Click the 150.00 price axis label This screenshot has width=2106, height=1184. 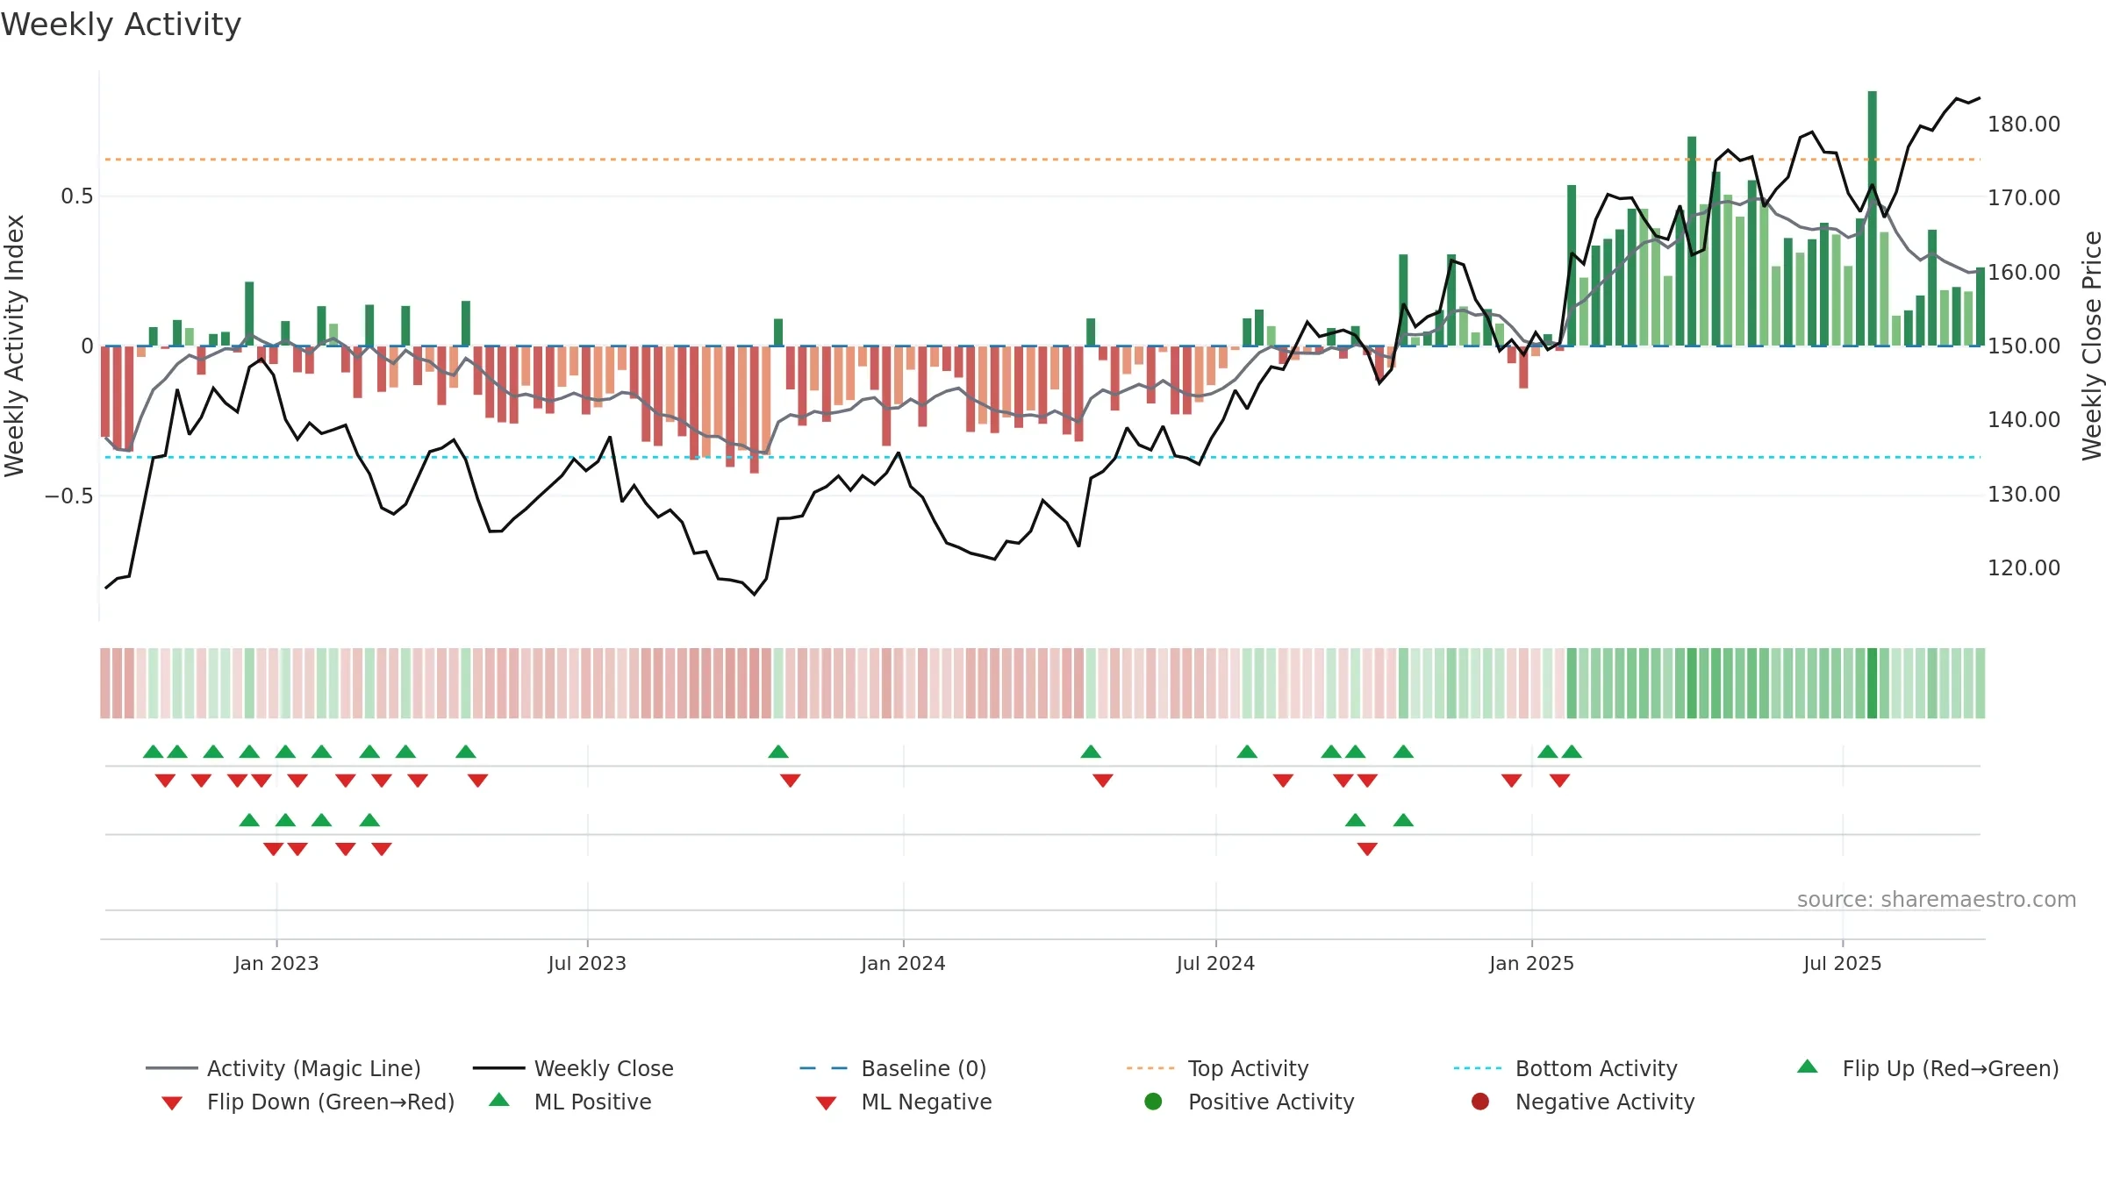point(2024,346)
